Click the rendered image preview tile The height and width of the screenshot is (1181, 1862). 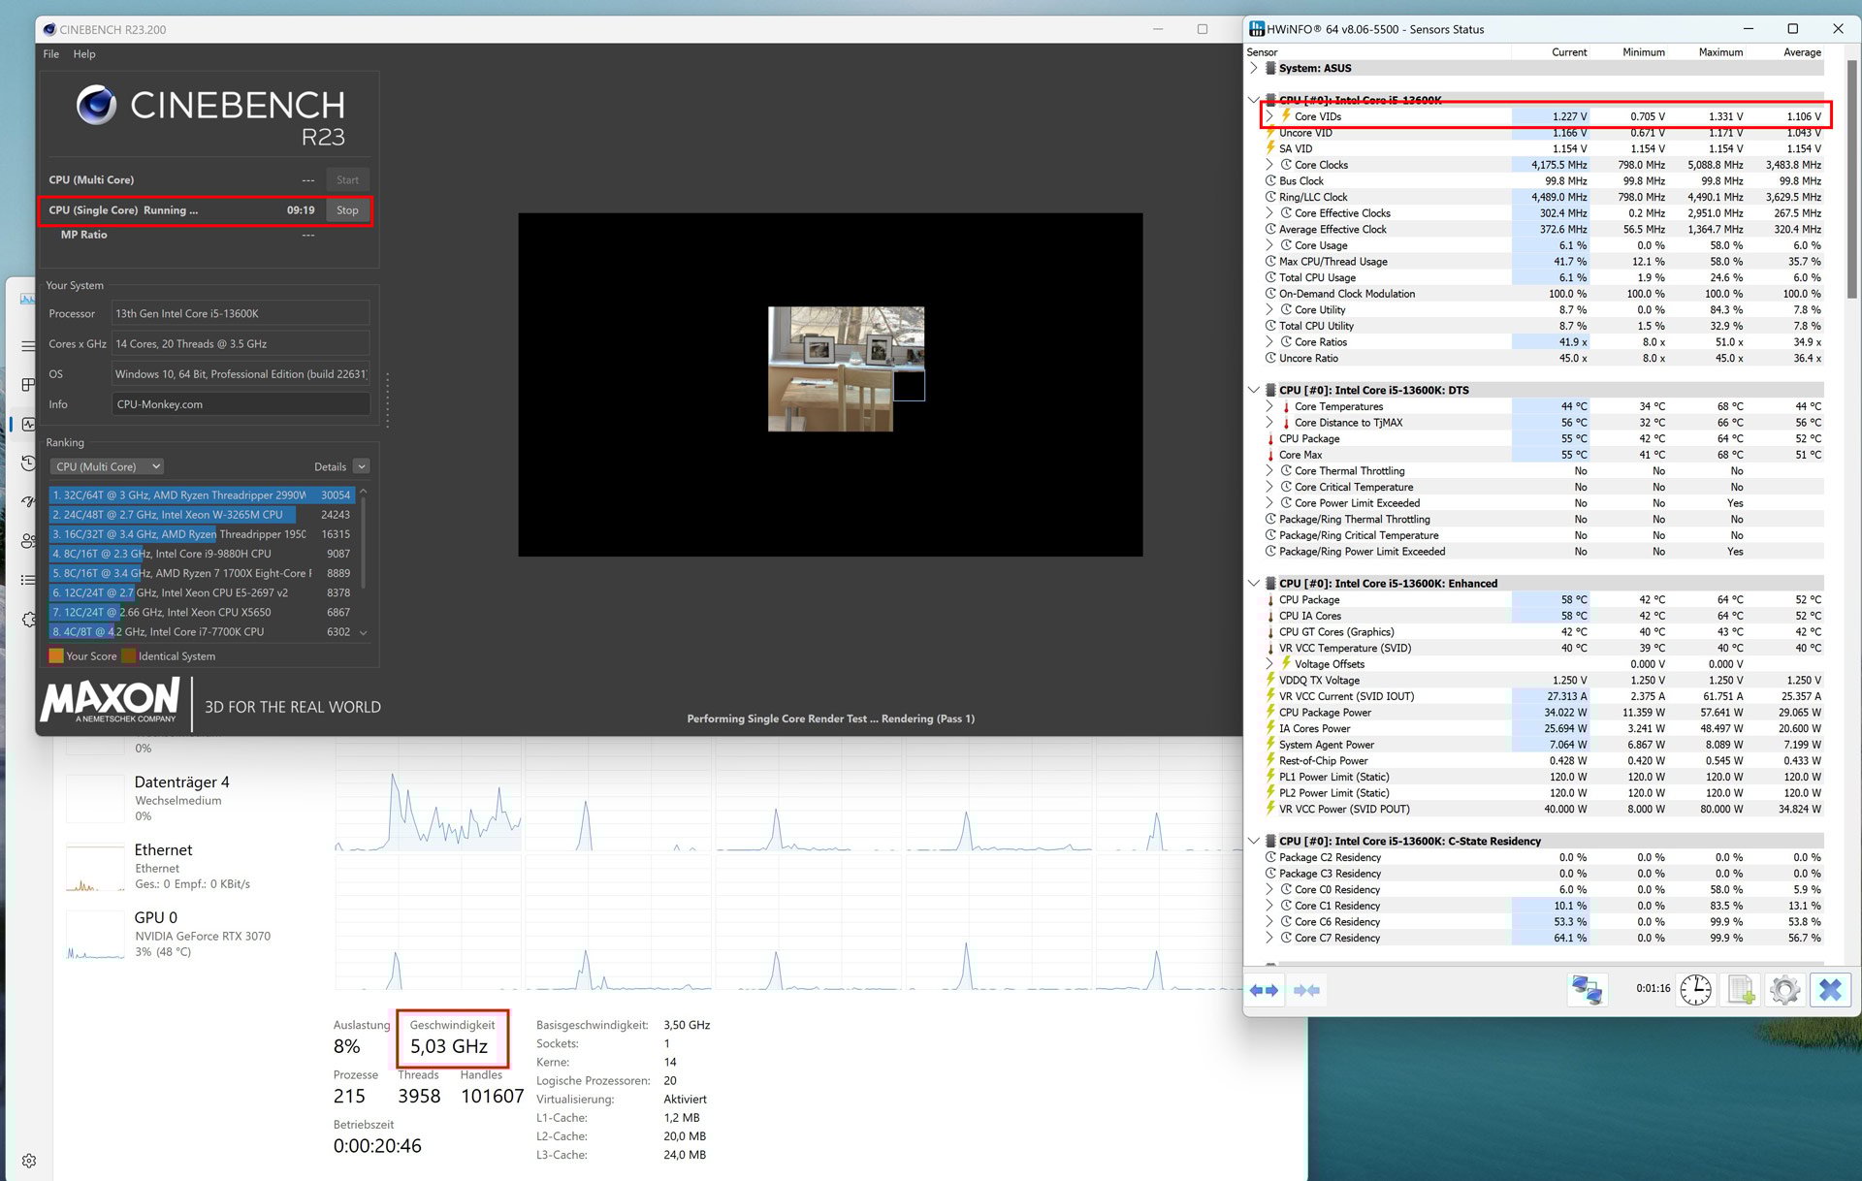[x=846, y=368]
